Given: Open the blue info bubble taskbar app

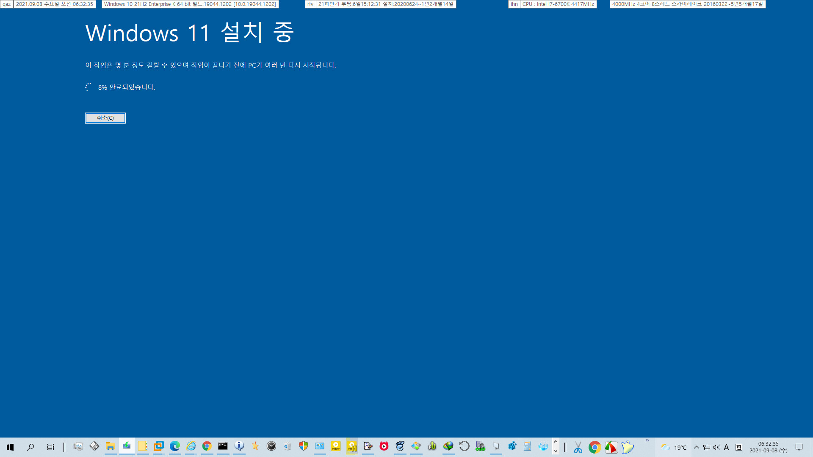Looking at the screenshot, I should click(x=239, y=446).
